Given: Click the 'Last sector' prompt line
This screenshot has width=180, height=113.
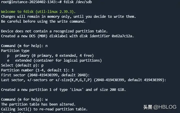Looking at the screenshot, I should pos(83,80).
